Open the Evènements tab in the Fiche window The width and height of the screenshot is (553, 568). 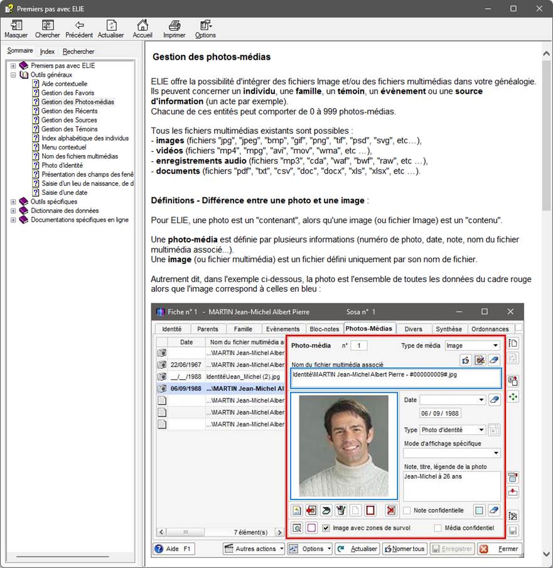[x=282, y=329]
